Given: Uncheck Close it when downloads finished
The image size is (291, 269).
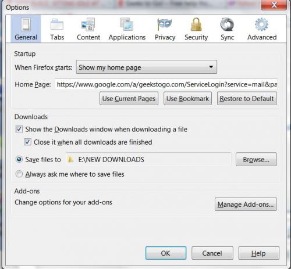Looking at the screenshot, I should coord(27,142).
